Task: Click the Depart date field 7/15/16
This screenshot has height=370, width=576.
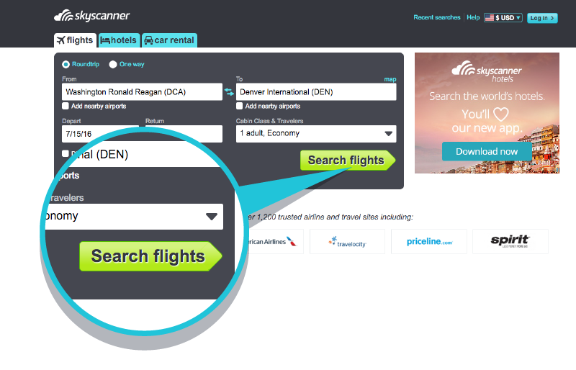Action: [100, 134]
